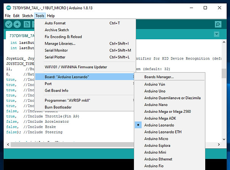Image resolution: width=230 pixels, height=170 pixels.
Task: Expand the Board: "Arduino Leonardo" submenu
Action: click(85, 77)
